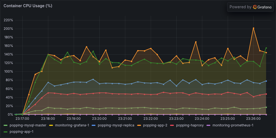Toggle popping-mysql-master series in legend
The width and height of the screenshot is (276, 138).
click(x=28, y=125)
